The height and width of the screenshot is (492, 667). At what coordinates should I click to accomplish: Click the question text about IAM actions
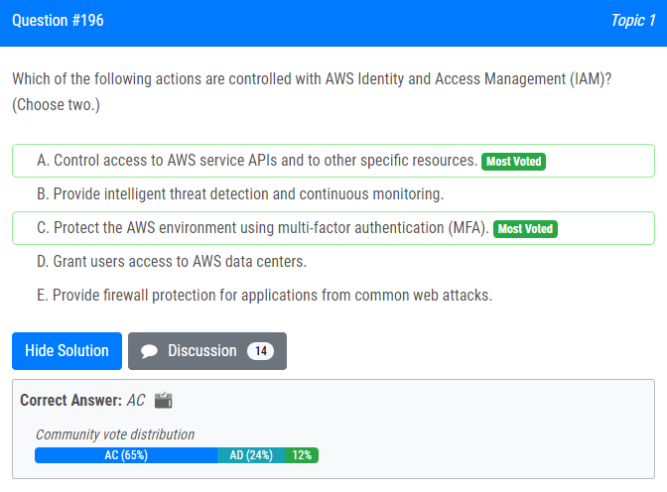point(312,79)
